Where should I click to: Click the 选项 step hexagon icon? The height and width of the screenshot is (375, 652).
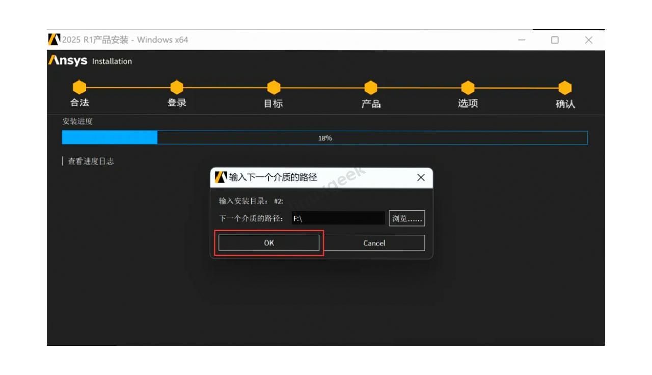click(468, 87)
